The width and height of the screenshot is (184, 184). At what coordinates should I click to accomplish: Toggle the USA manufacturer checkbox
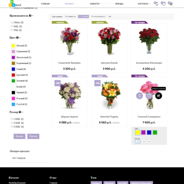point(11,30)
